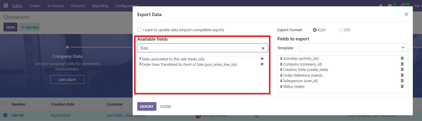Open the Template dropdown
The height and width of the screenshot is (121, 422).
tap(353, 47)
